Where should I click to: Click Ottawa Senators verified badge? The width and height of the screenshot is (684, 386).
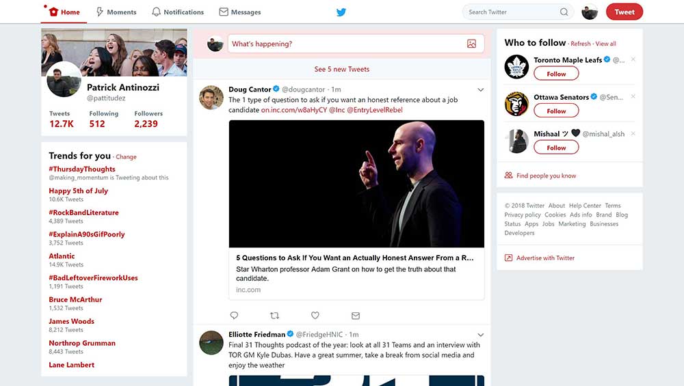tap(594, 97)
